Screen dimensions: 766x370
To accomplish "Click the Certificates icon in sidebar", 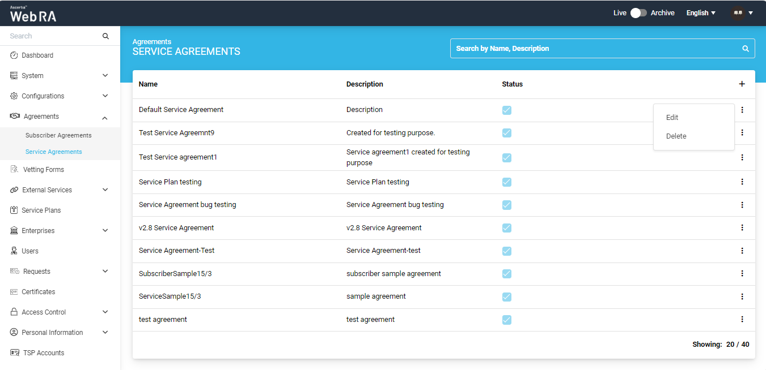I will click(14, 292).
